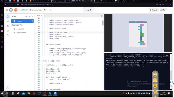This screenshot has height=97, width=174.
Task: Open the Windows Start menu
Action: click(x=2, y=93)
